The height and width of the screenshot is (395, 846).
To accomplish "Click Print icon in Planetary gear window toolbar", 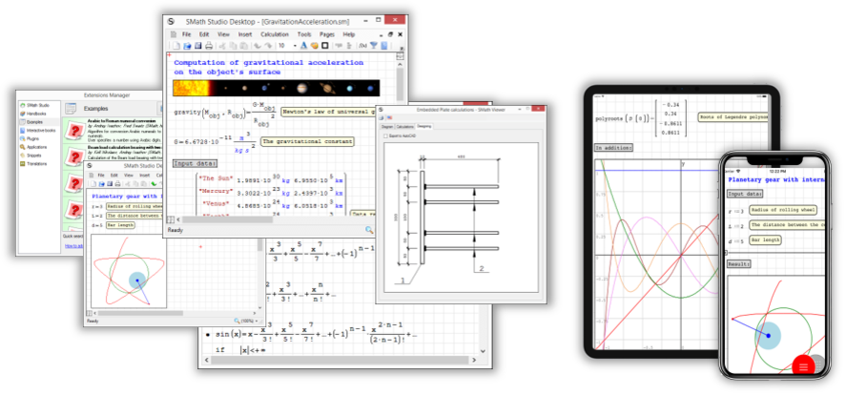I will [117, 184].
